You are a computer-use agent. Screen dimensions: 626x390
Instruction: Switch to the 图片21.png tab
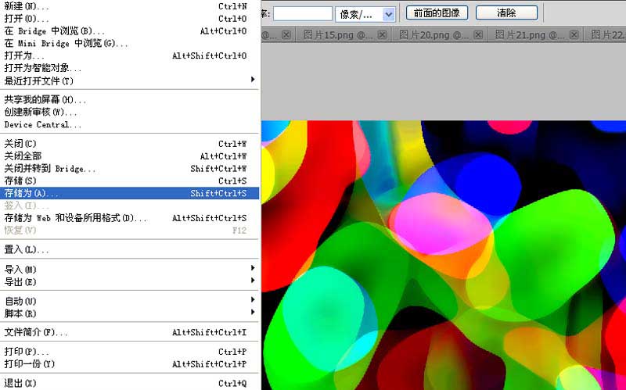tap(530, 35)
